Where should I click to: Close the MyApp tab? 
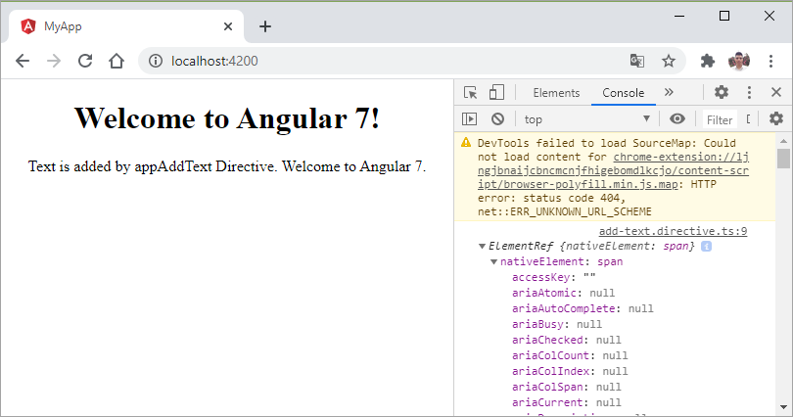[x=228, y=26]
